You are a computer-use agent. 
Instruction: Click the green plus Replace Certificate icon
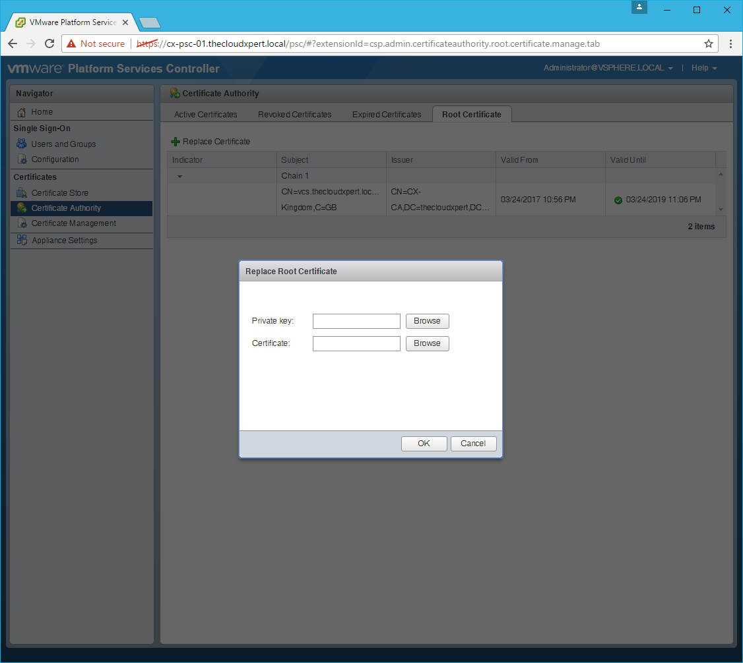tap(176, 142)
